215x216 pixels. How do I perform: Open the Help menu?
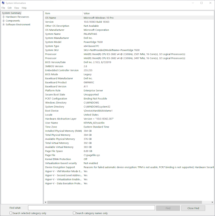[24, 8]
